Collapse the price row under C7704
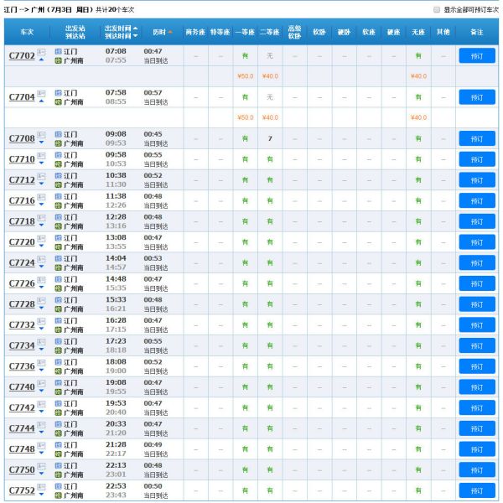The width and height of the screenshot is (503, 503). click(41, 101)
